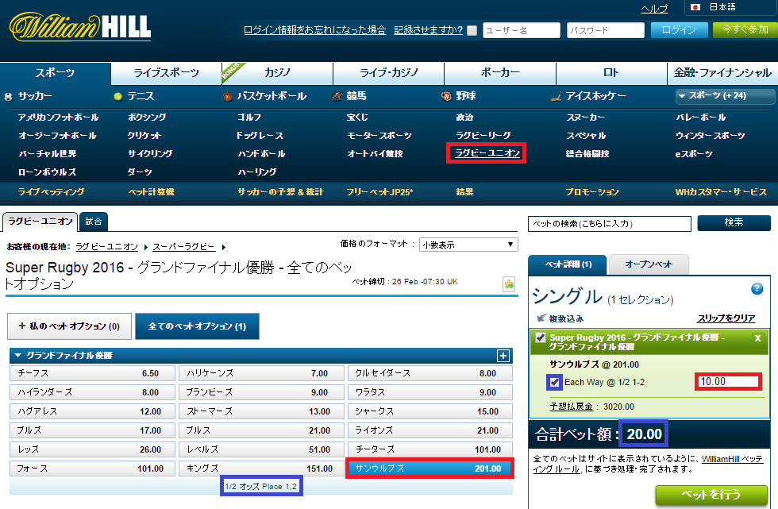The image size is (778, 509).
Task: Select チーフス at odds 6.50
Action: (x=92, y=373)
